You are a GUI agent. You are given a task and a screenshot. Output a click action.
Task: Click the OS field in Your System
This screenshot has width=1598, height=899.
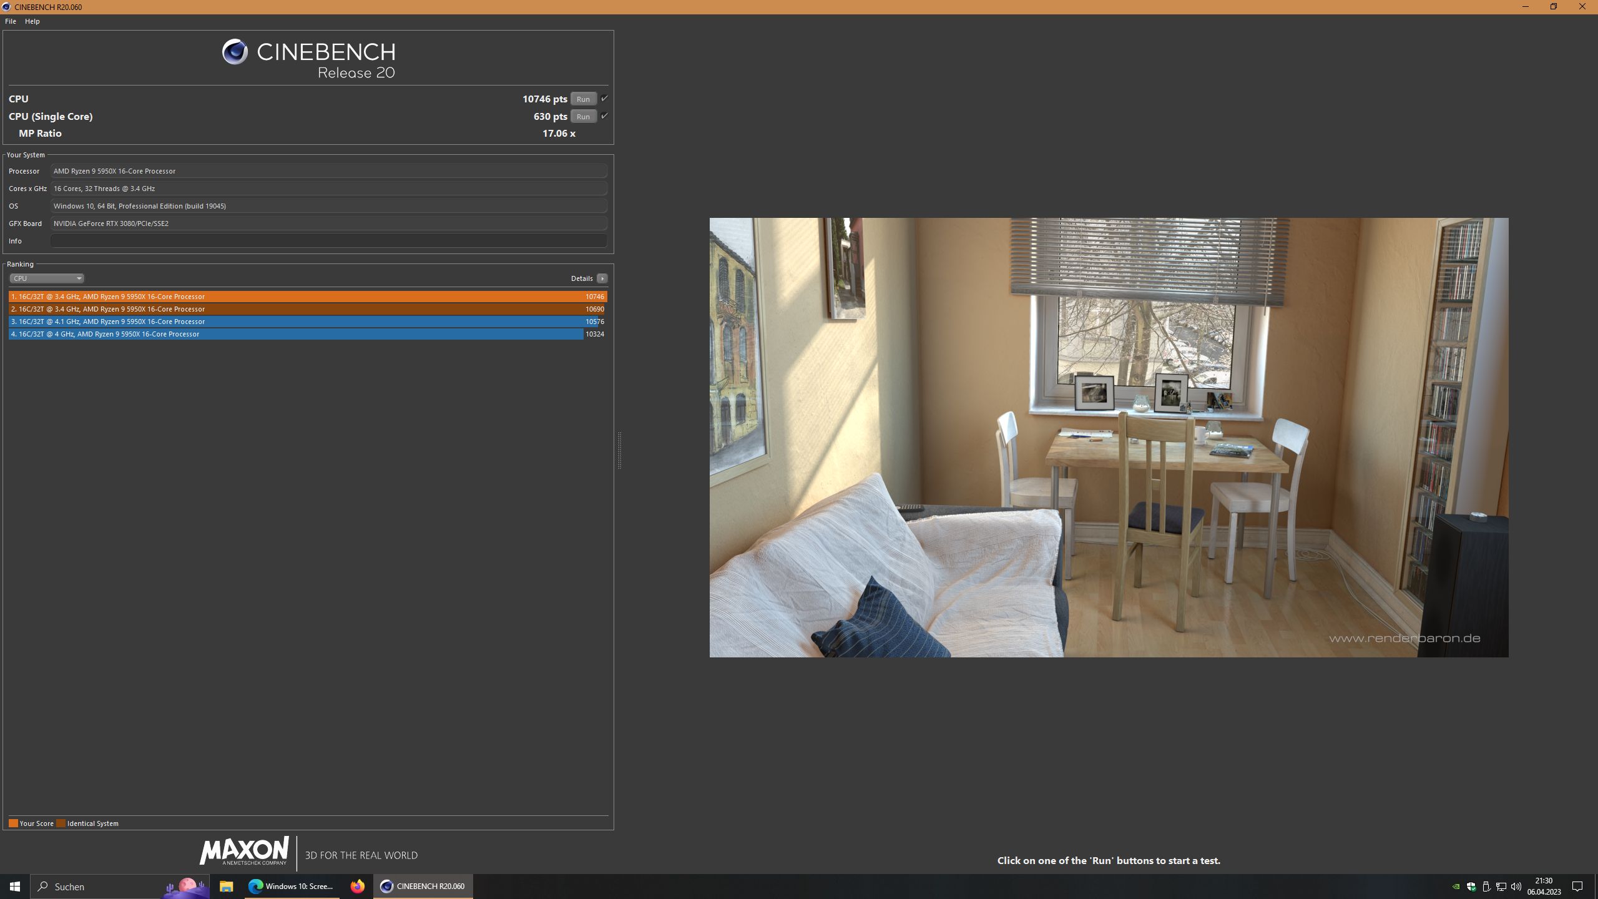click(x=329, y=206)
